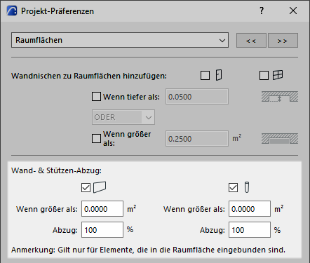This screenshot has height=263, width=310.
Task: Go to previous preferences page with <<
Action: [x=251, y=41]
